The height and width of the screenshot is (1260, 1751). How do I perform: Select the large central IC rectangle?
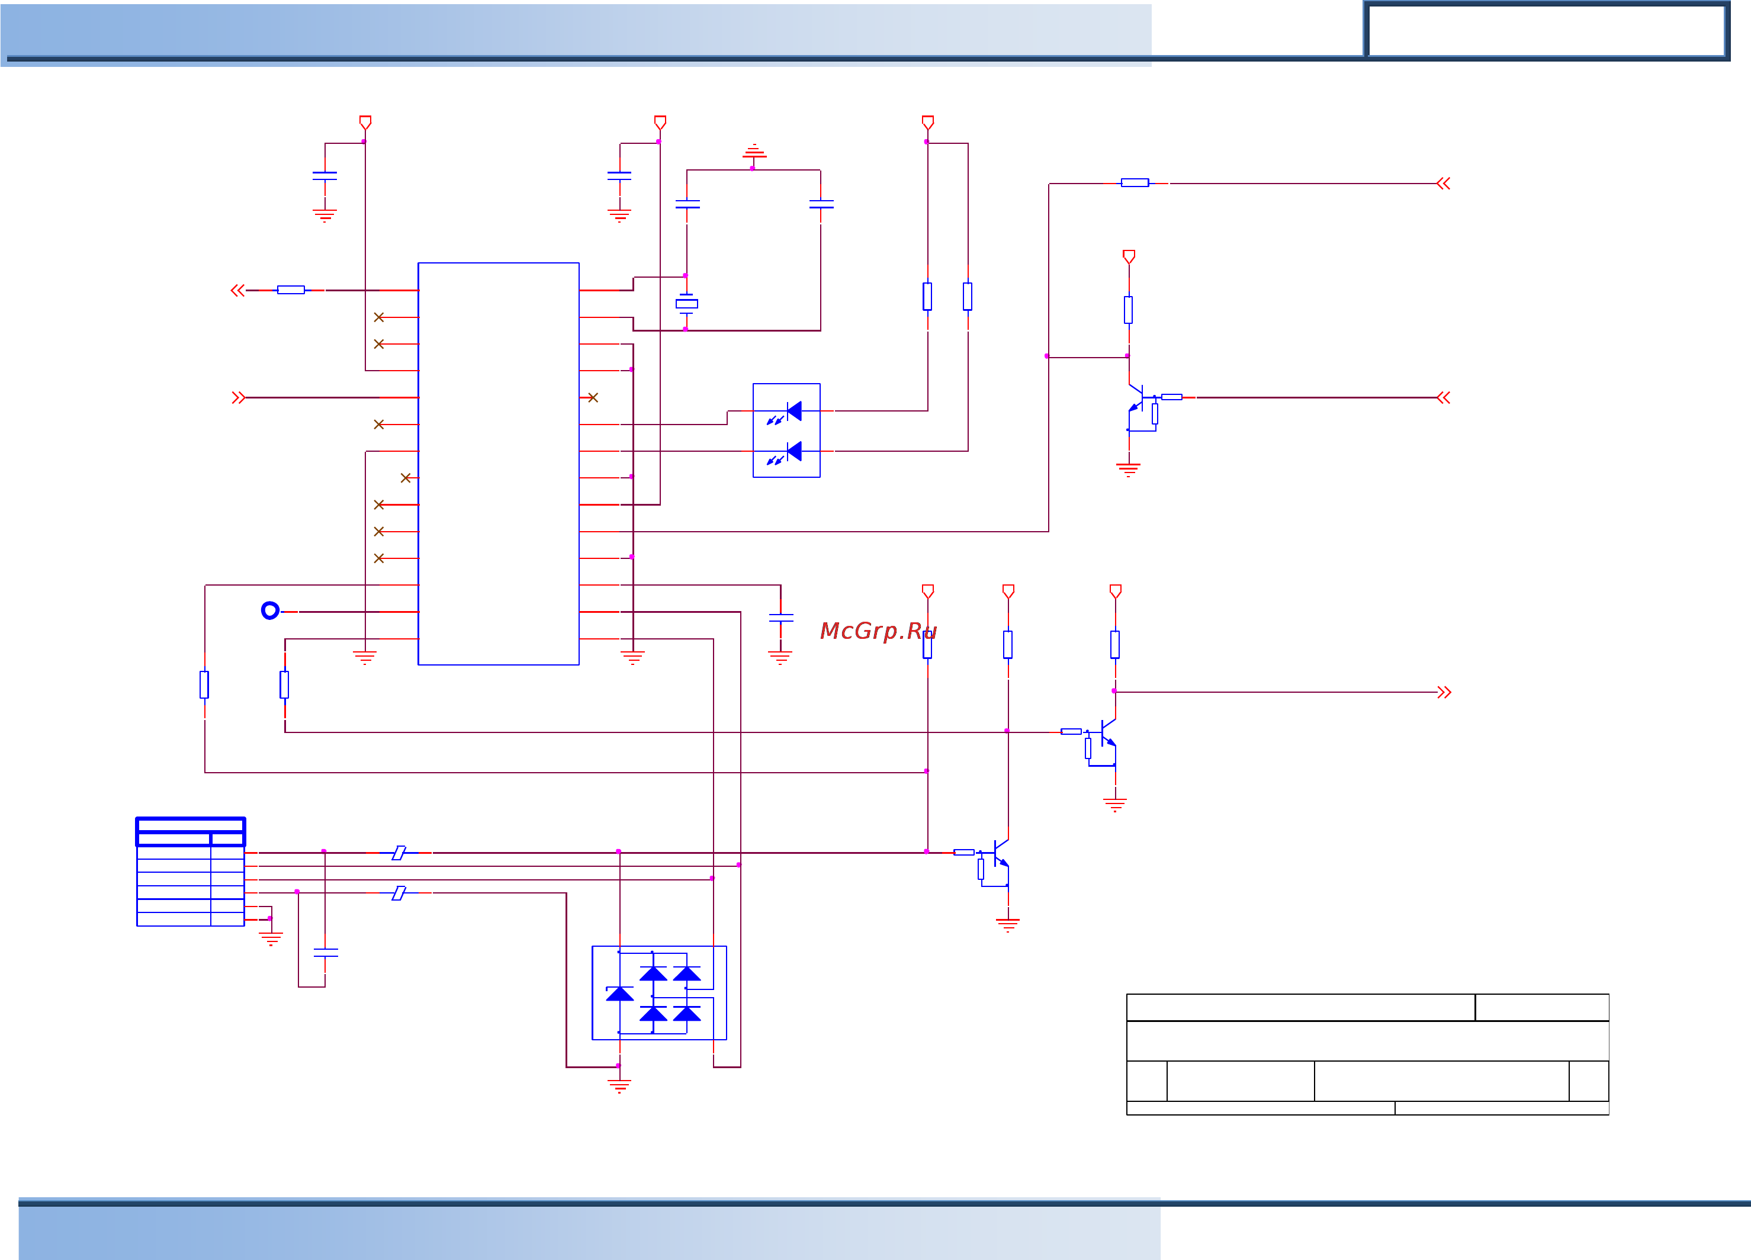498,463
